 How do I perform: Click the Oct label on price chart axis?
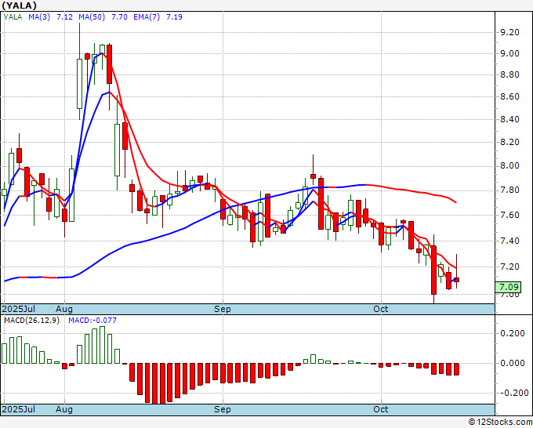pyautogui.click(x=380, y=309)
